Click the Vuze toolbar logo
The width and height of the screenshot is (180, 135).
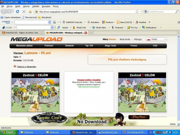click(x=7, y=27)
